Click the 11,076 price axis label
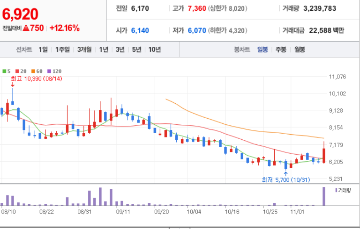Screen dimensions: 360x229 point(337,77)
